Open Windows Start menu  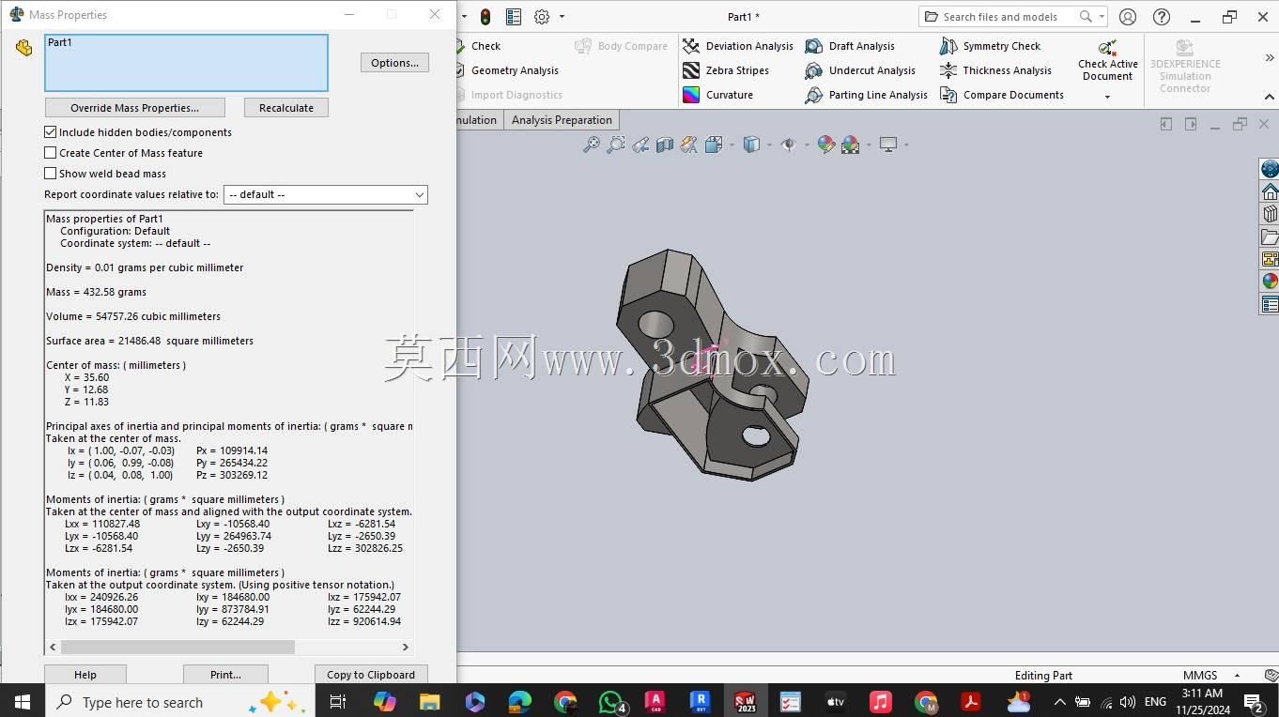click(22, 702)
